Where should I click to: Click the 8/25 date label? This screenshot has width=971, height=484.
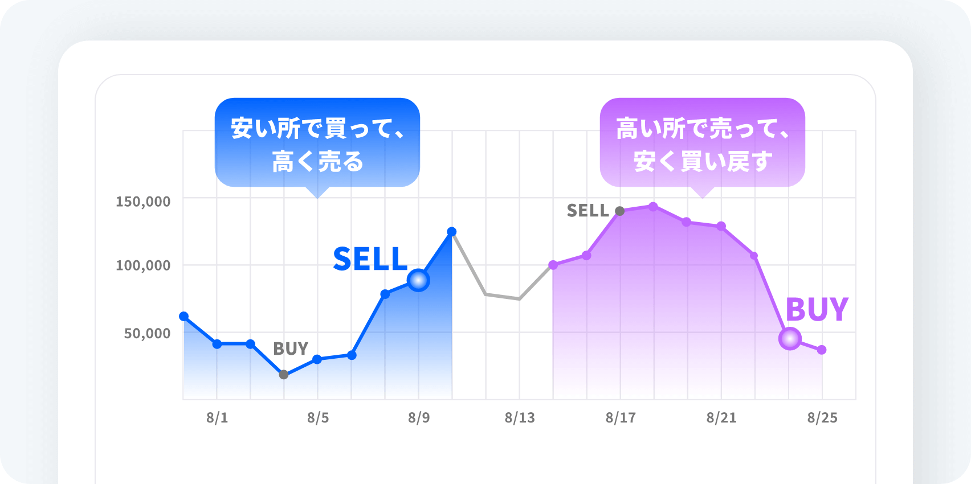822,418
